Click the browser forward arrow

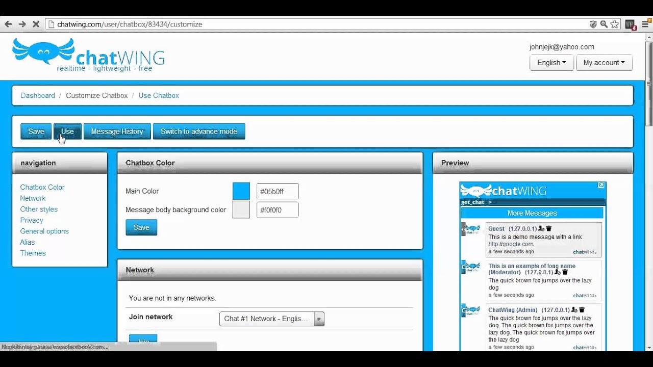[x=22, y=24]
